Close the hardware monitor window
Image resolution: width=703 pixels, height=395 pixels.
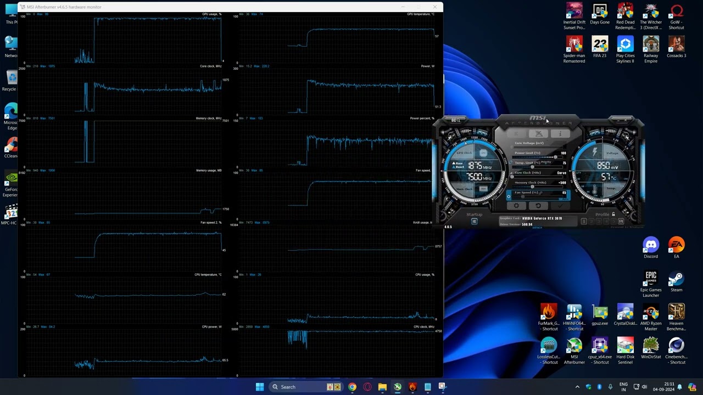pos(435,7)
